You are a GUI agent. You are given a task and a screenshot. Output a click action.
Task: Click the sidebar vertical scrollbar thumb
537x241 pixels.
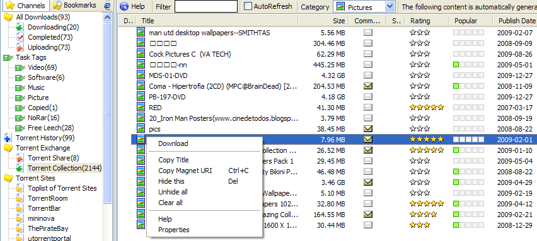click(108, 113)
